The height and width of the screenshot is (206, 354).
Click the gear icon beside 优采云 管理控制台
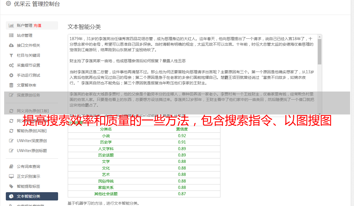8,4
